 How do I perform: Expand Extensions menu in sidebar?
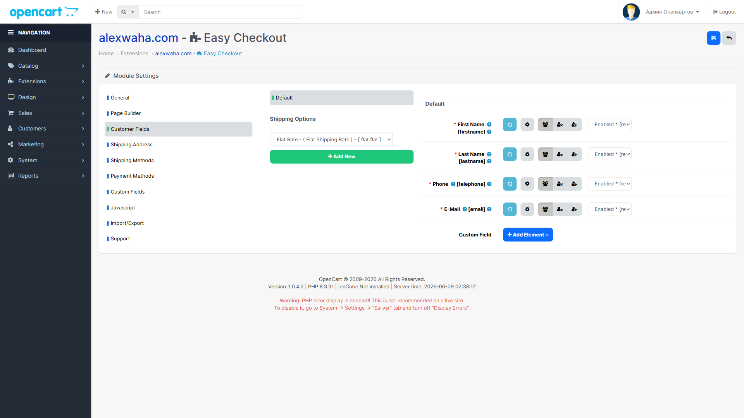click(x=46, y=81)
